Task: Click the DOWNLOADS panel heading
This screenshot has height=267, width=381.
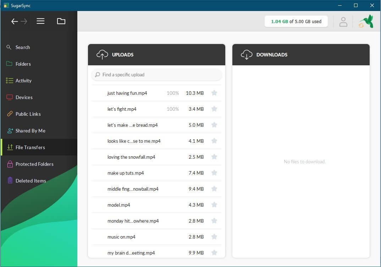Action: coord(272,55)
